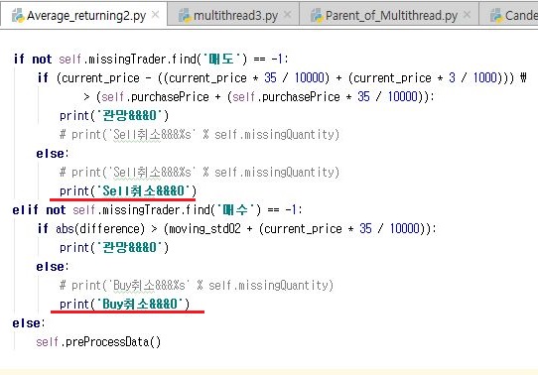Click the commented Sell취소 line below the first print('관망&&&0')

click(200, 134)
